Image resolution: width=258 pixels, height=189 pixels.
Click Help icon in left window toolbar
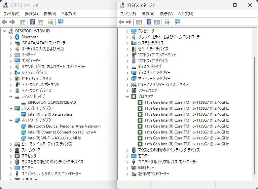[33, 22]
